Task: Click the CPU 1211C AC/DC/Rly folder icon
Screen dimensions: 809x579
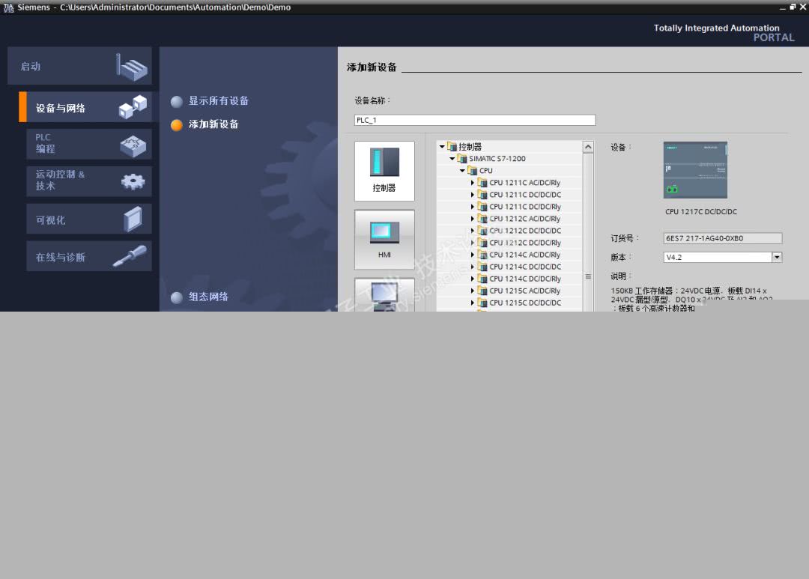Action: 482,183
